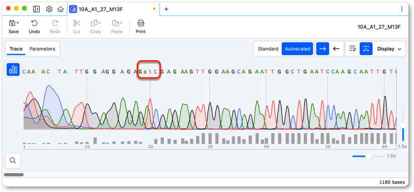414x192 pixels.
Task: Expand the Display dropdown
Action: [x=389, y=49]
